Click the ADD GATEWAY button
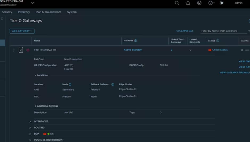 click(22, 31)
